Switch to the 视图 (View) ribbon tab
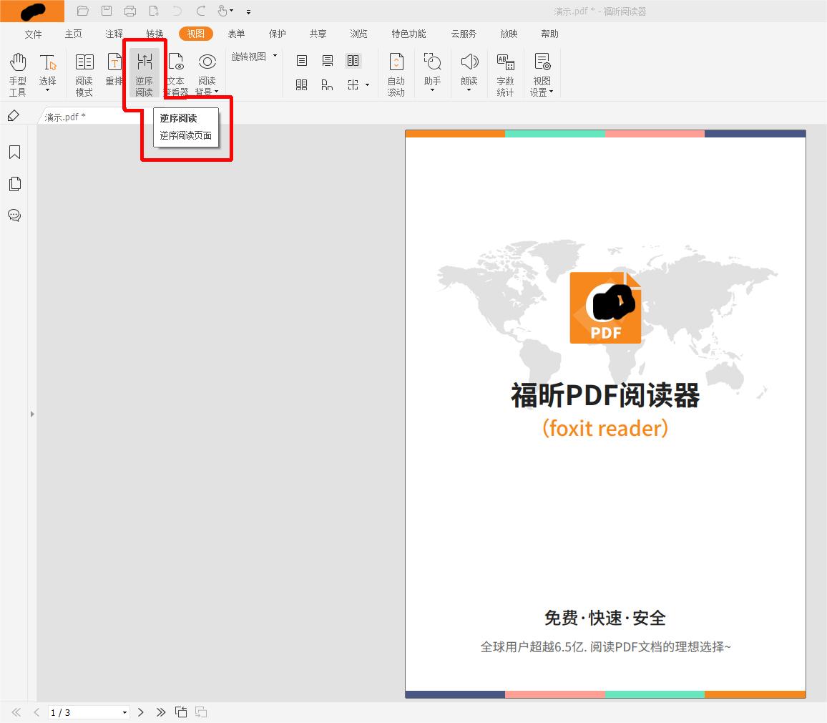 point(195,33)
